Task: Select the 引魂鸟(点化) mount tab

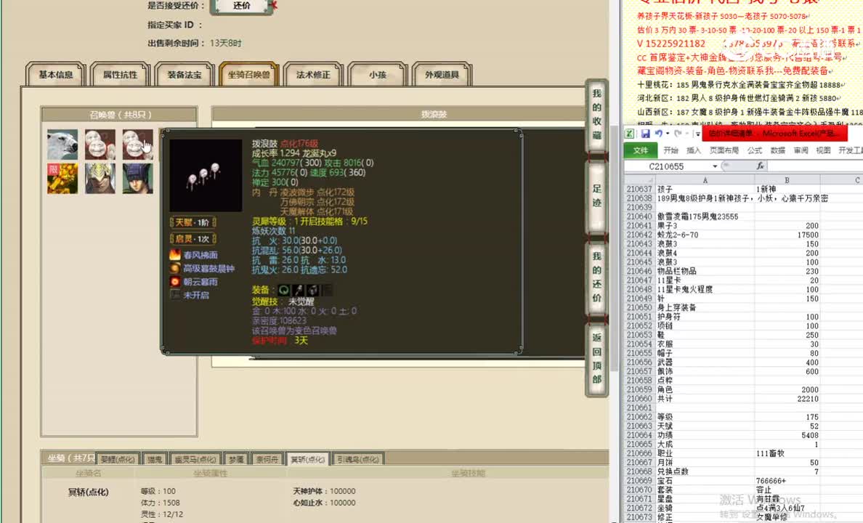Action: click(x=358, y=459)
